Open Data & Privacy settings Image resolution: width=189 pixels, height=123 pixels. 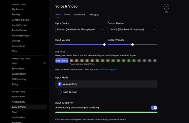[x=19, y=25]
